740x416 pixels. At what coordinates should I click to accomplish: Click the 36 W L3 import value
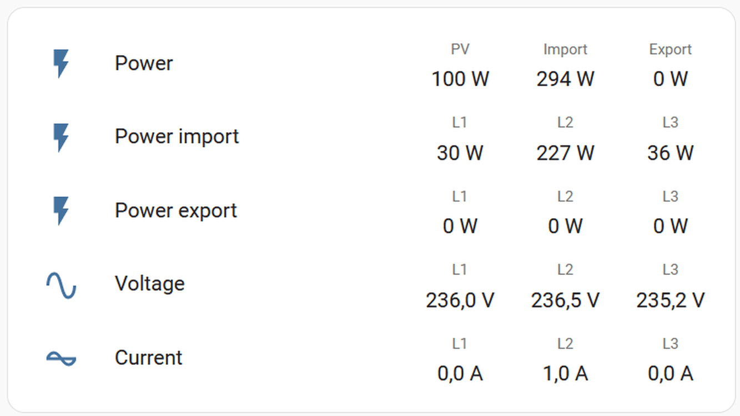(670, 153)
